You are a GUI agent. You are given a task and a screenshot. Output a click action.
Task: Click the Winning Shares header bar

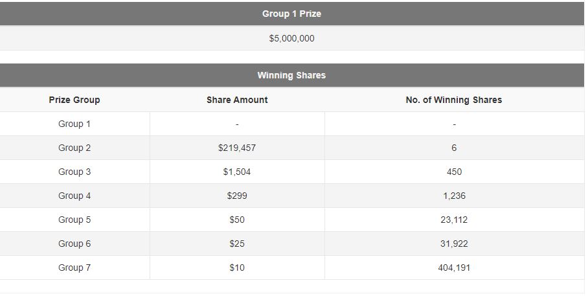click(x=292, y=75)
